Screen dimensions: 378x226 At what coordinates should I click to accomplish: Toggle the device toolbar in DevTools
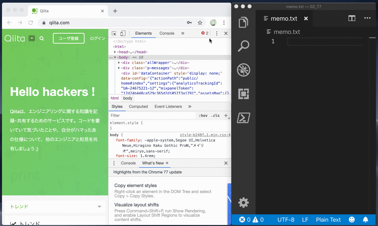pos(123,33)
